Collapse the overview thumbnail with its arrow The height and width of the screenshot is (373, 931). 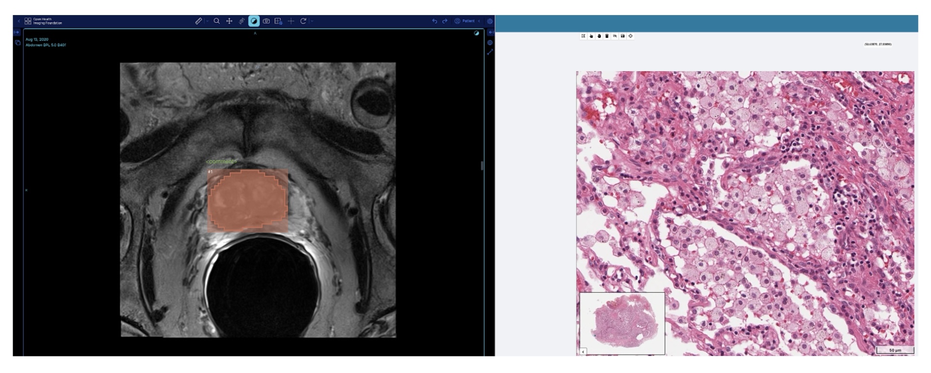tap(583, 352)
